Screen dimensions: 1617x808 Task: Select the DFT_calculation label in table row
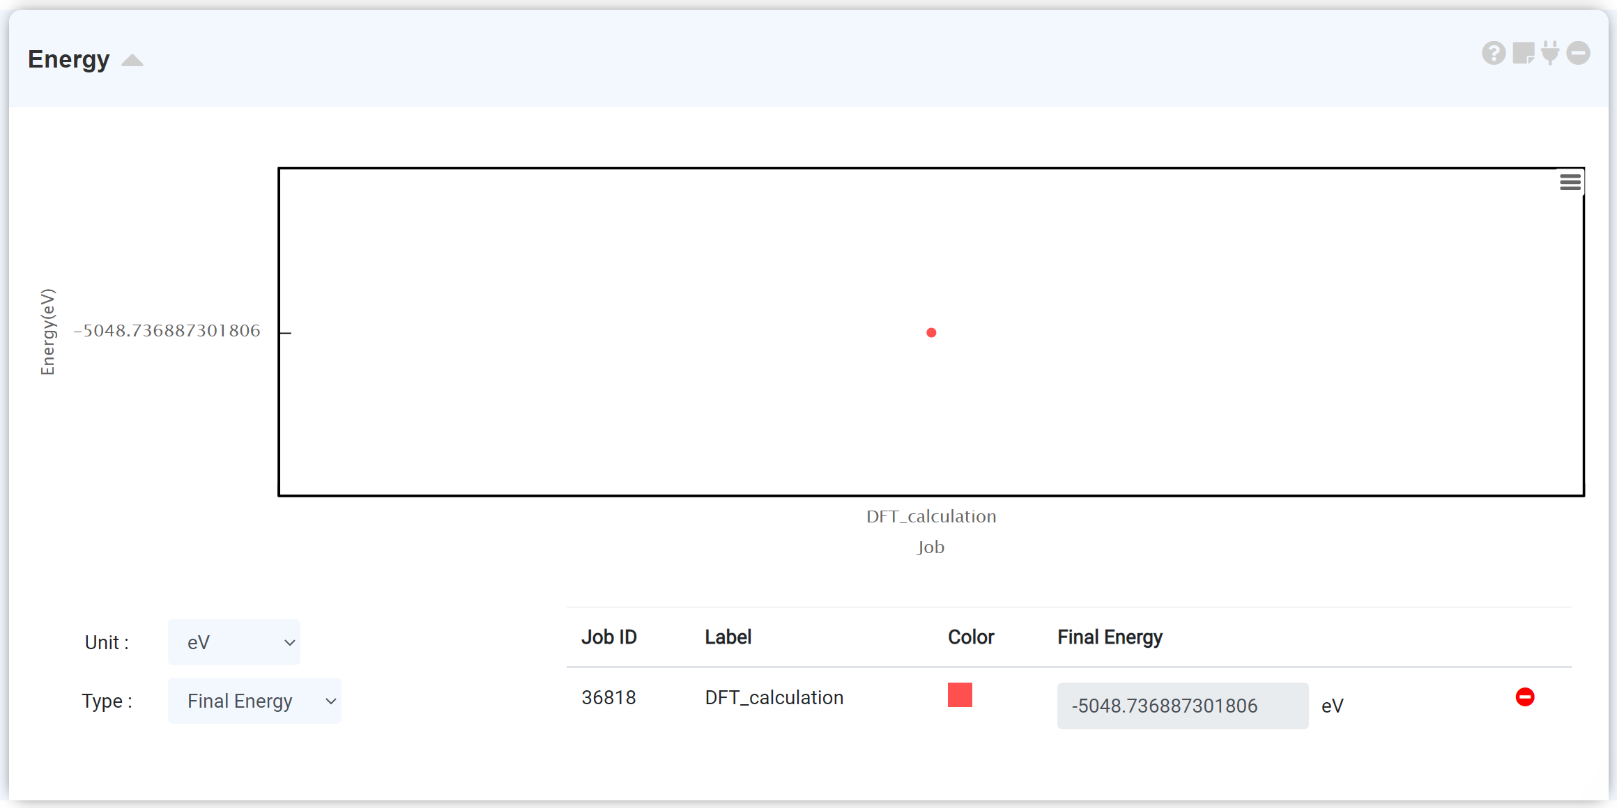[774, 697]
